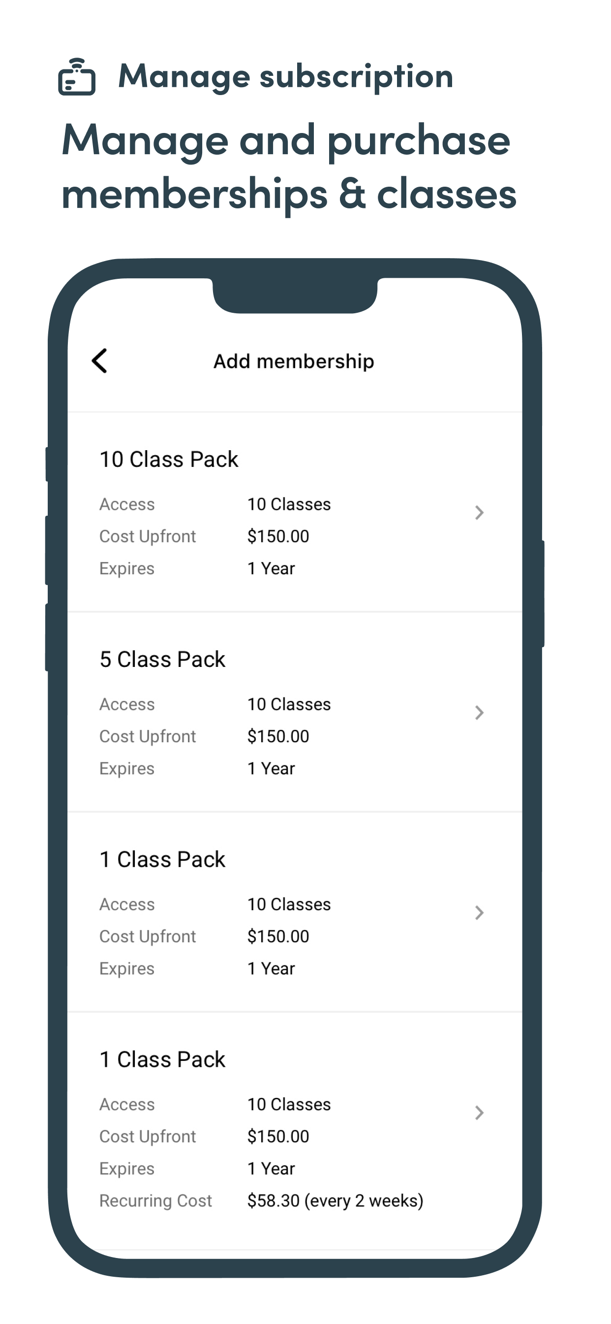Click the Recurring Cost label
The height and width of the screenshot is (1324, 611).
[x=155, y=1201]
